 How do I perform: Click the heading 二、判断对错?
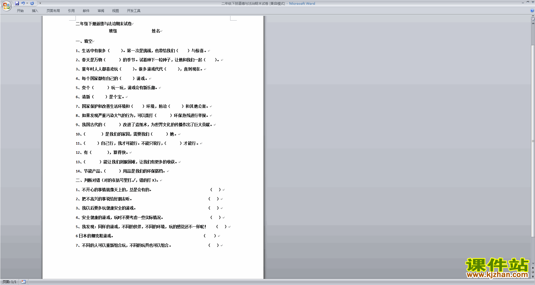tap(118, 180)
